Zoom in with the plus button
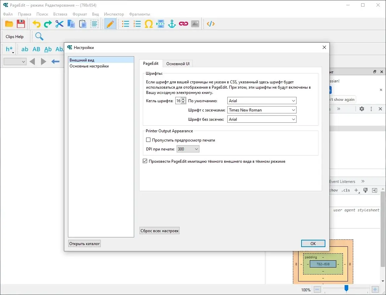386x295 pixels. 375,289
